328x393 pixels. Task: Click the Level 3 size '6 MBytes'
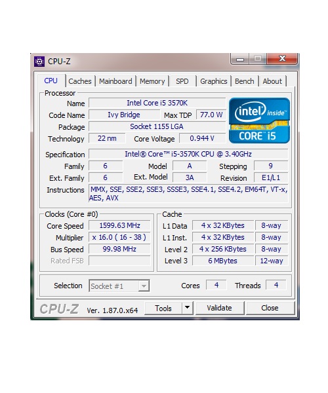tap(223, 261)
